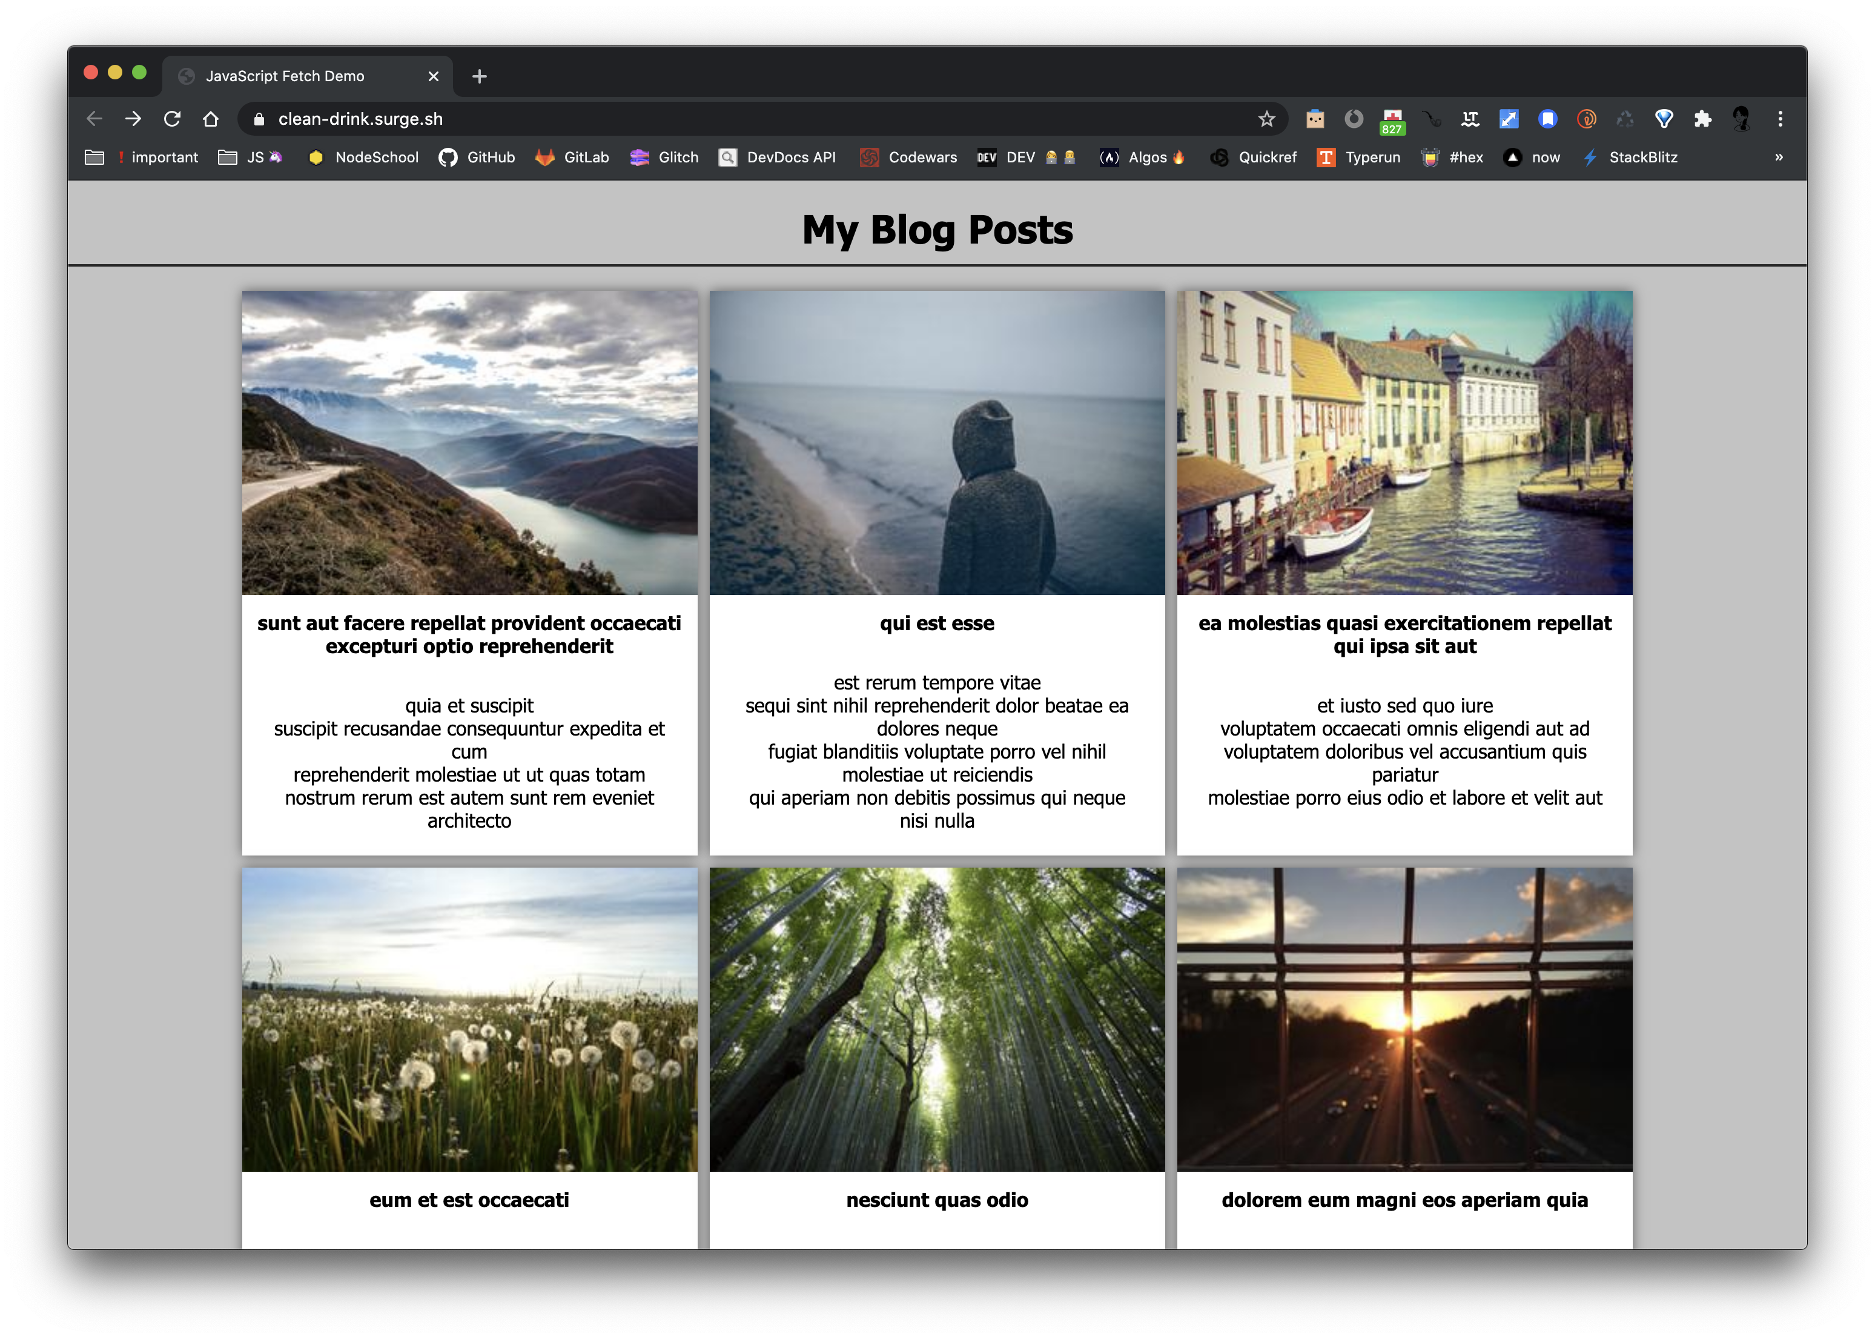Select the JavaScript Fetch Demo tab

coord(285,76)
